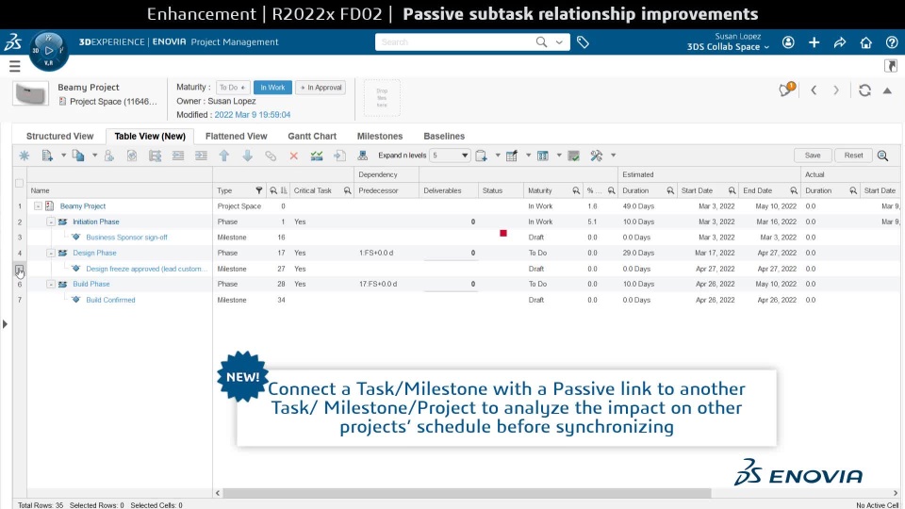Click the pin panel icon top right
The width and height of the screenshot is (905, 509).
tap(891, 66)
